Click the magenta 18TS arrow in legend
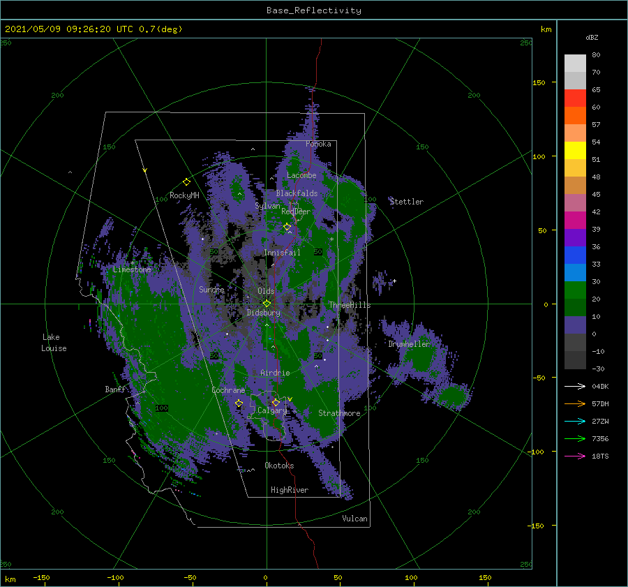This screenshot has width=628, height=587. (x=575, y=456)
